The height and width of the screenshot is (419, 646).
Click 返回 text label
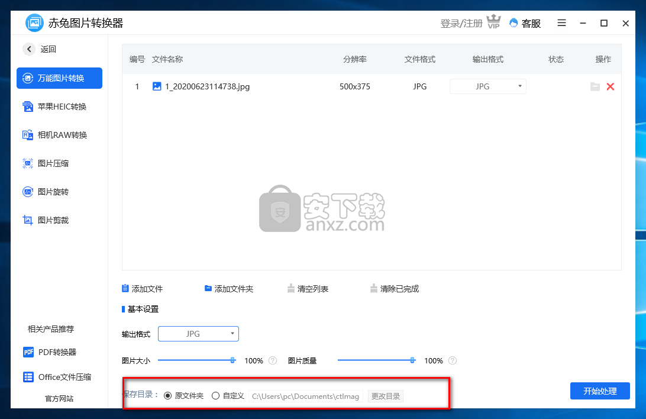pos(48,49)
